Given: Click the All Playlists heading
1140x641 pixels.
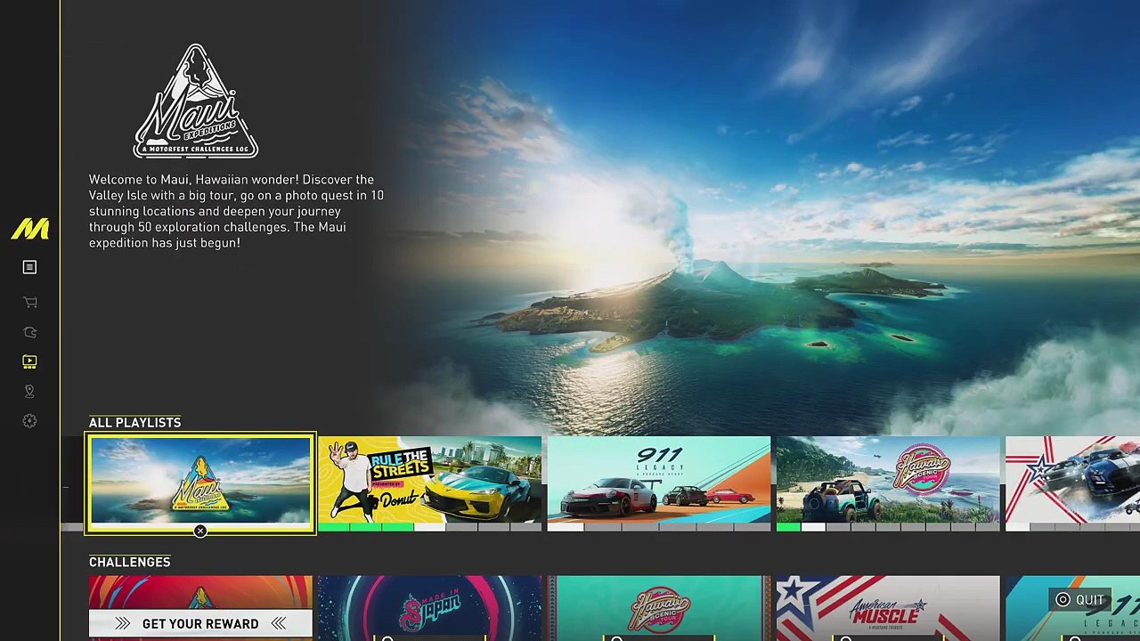Looking at the screenshot, I should 134,423.
